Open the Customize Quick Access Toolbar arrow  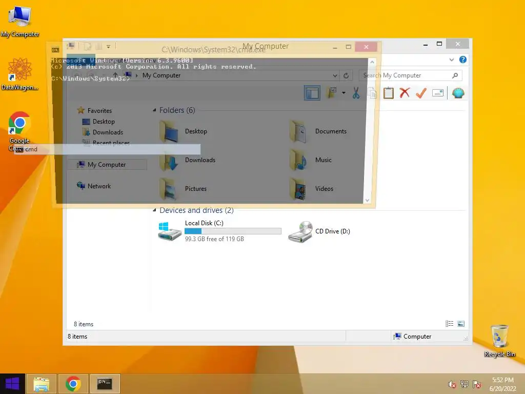108,47
